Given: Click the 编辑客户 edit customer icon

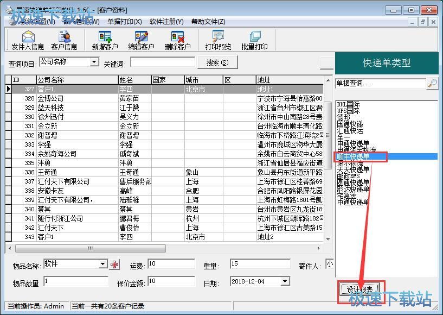Looking at the screenshot, I should [142, 41].
